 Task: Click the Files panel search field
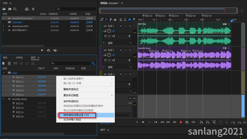point(76,9)
